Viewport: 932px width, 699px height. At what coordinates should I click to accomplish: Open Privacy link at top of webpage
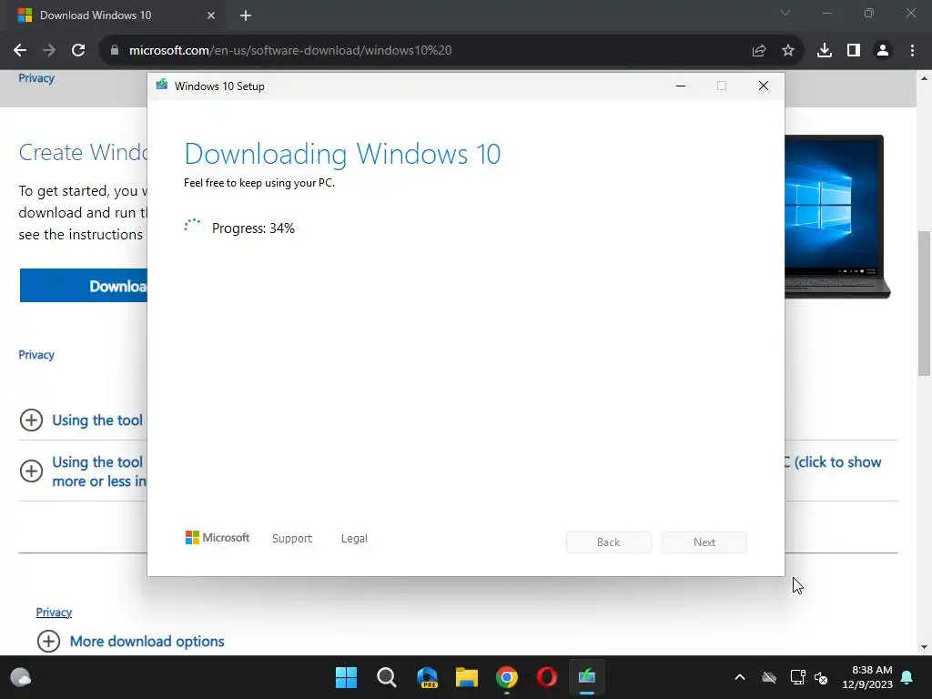coord(36,78)
